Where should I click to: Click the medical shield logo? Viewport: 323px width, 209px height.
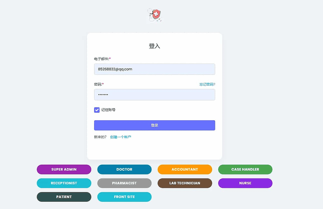tap(155, 15)
